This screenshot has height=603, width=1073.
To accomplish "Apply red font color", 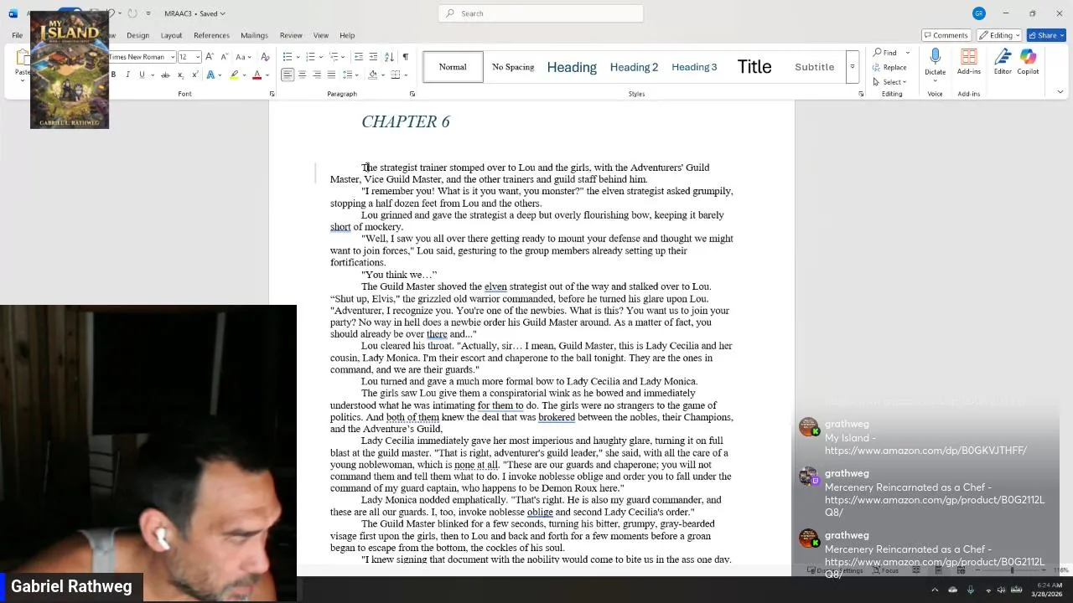I will click(257, 75).
